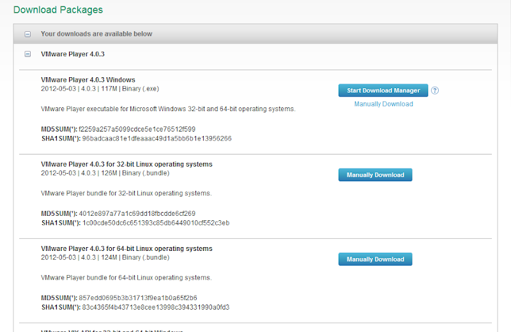The width and height of the screenshot is (511, 332).
Task: Click the 64-bit Linux bundle description sentence
Action: [126, 278]
